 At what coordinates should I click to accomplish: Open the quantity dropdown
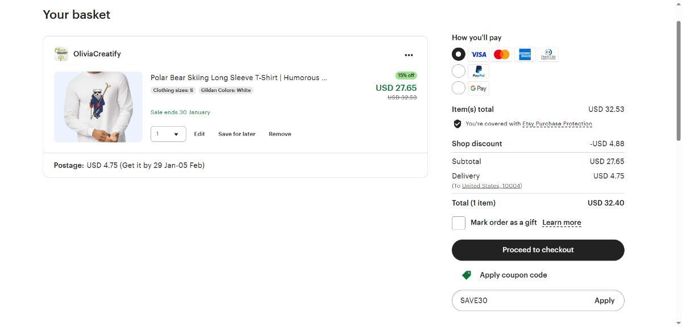coord(168,134)
